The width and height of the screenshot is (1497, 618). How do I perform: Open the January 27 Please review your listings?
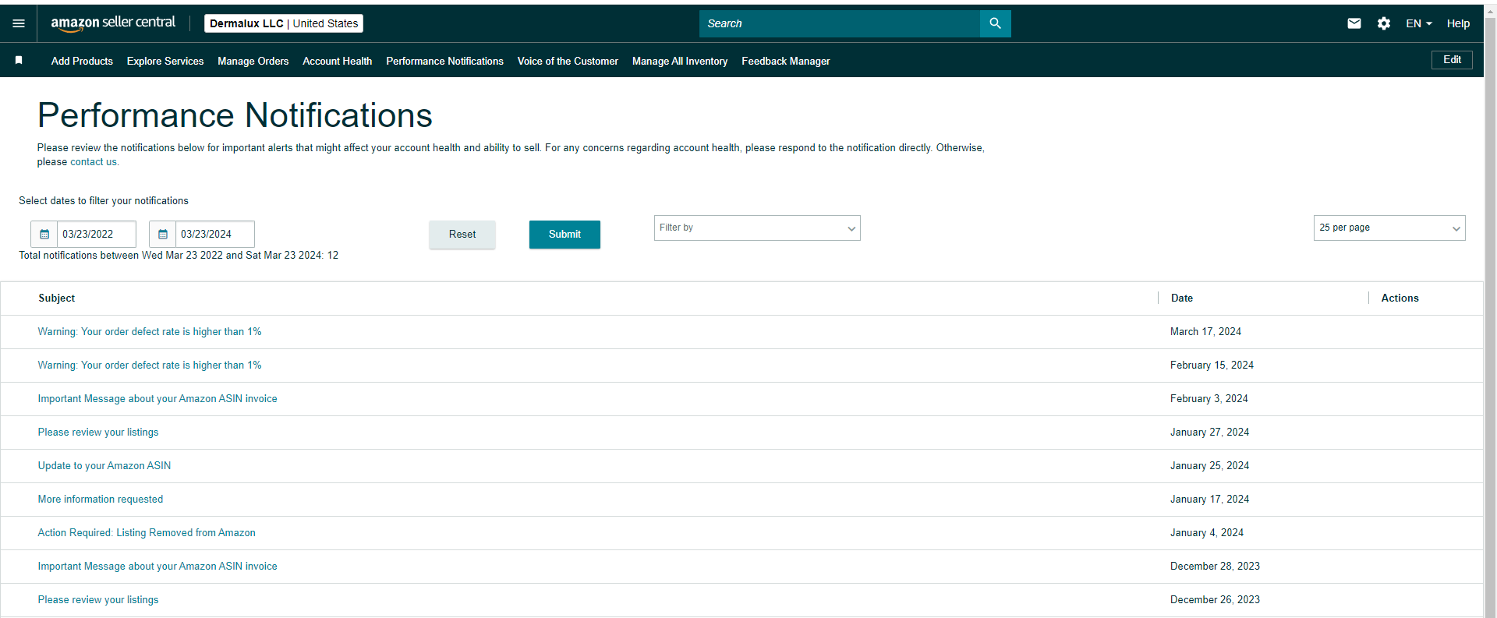(98, 433)
